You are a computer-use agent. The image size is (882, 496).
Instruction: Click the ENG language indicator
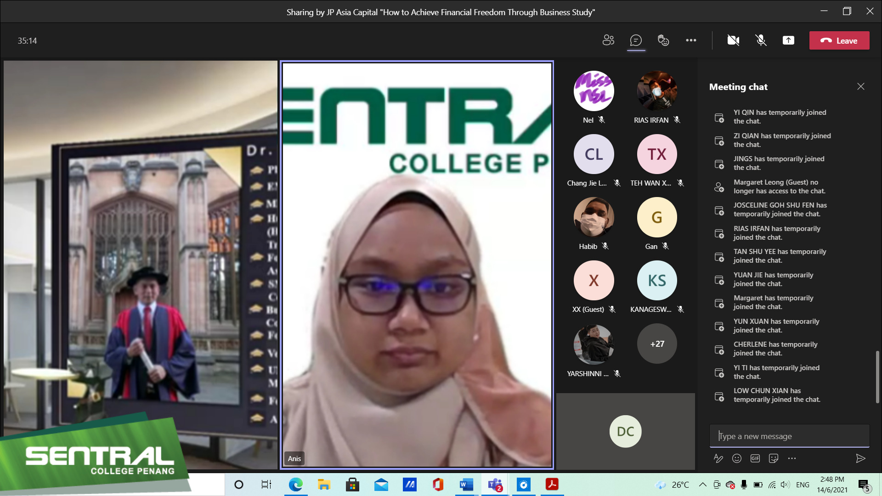(x=803, y=485)
